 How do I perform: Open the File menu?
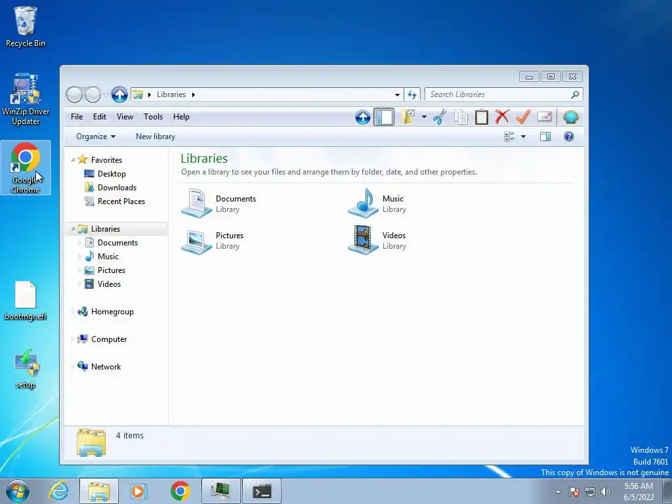(x=77, y=117)
